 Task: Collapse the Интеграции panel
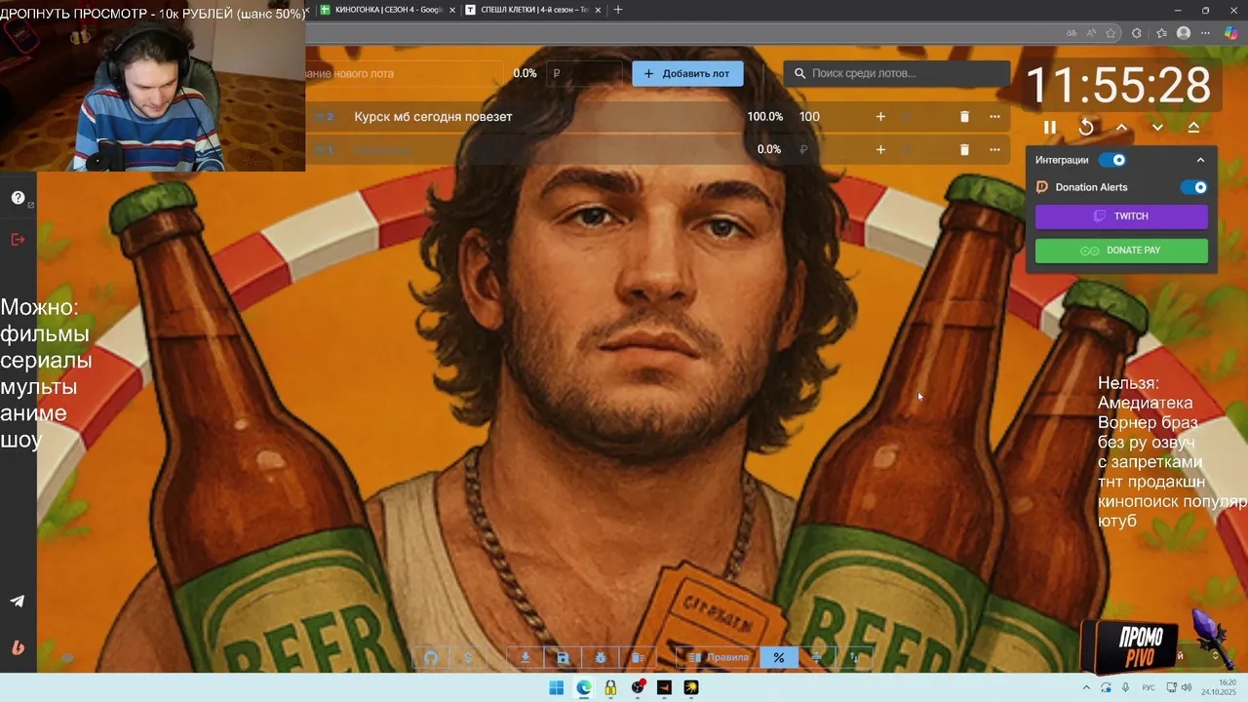[1200, 160]
